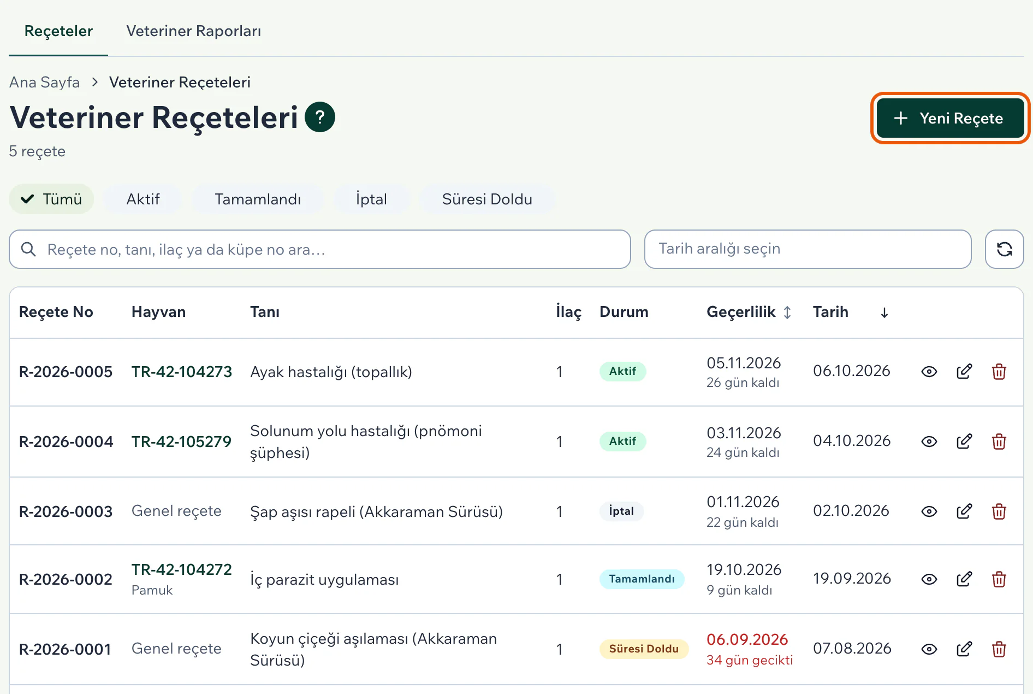The image size is (1033, 694).
Task: Sort by Geçerlilik column
Action: click(x=749, y=312)
